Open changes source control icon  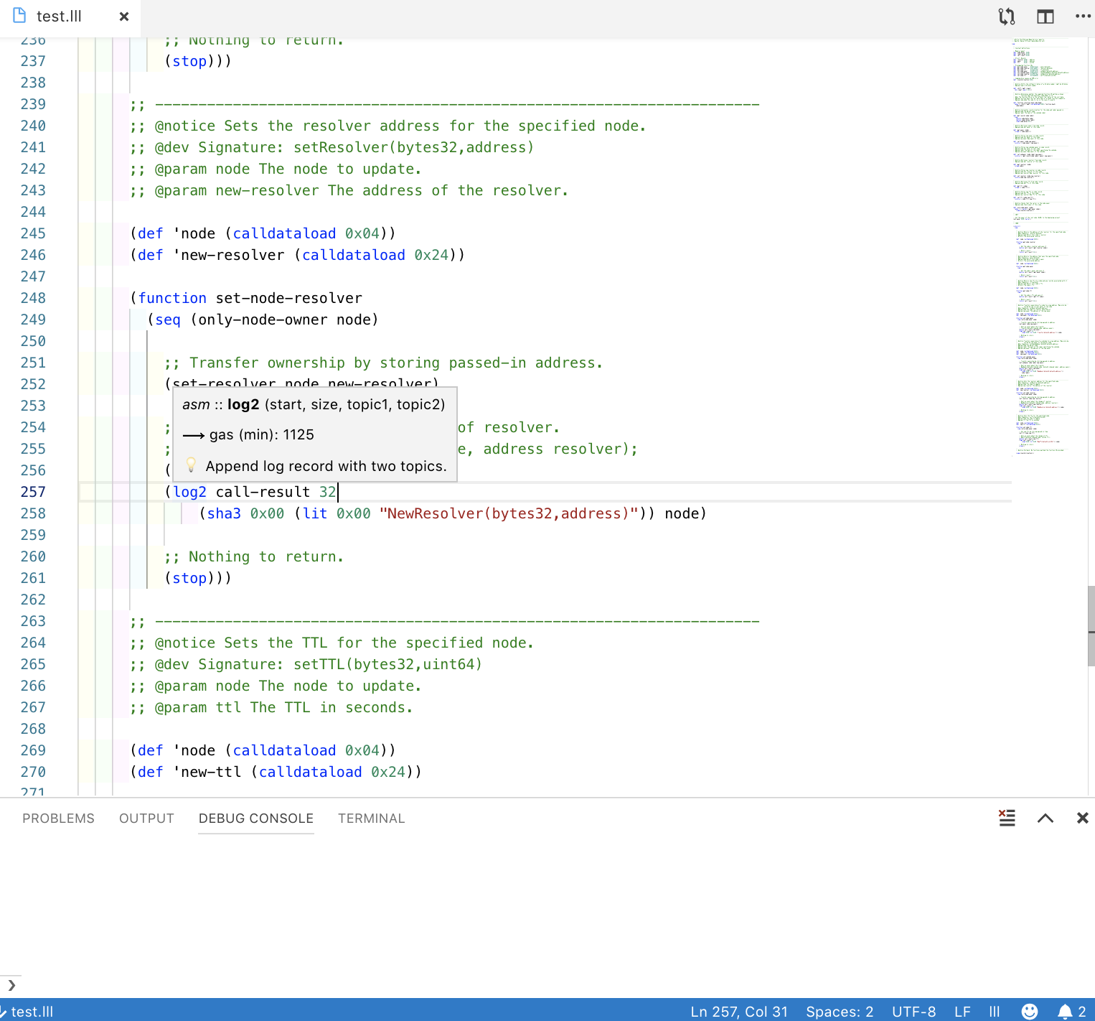click(1007, 17)
